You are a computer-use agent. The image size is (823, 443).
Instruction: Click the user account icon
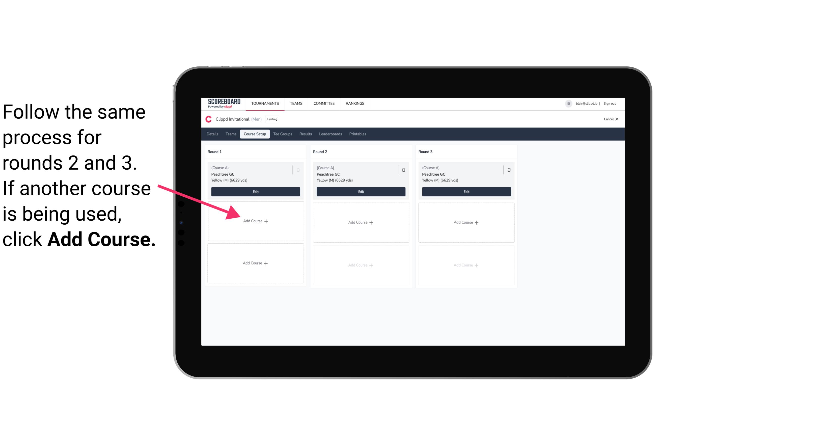click(567, 103)
